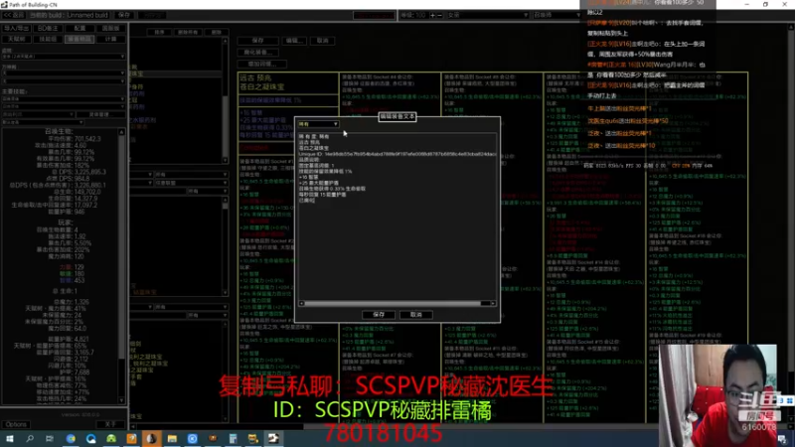The image size is (795, 447).
Task: Click the left arrow of the dialog scrollbar
Action: point(301,304)
